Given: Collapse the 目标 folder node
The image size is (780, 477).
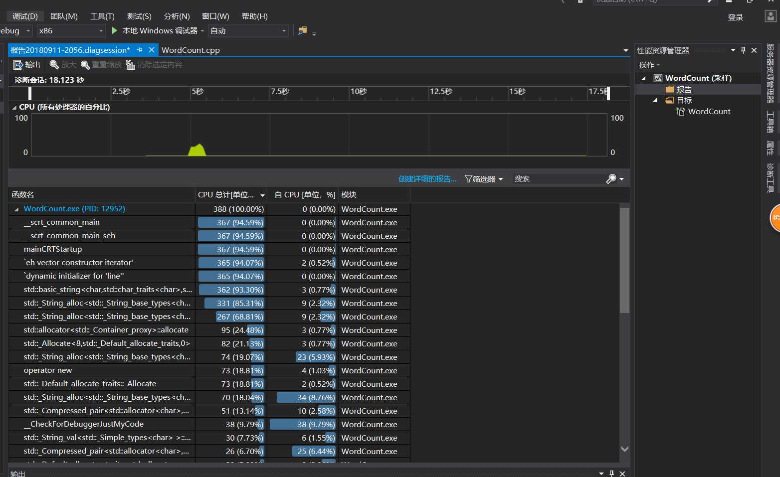Looking at the screenshot, I should (x=655, y=100).
